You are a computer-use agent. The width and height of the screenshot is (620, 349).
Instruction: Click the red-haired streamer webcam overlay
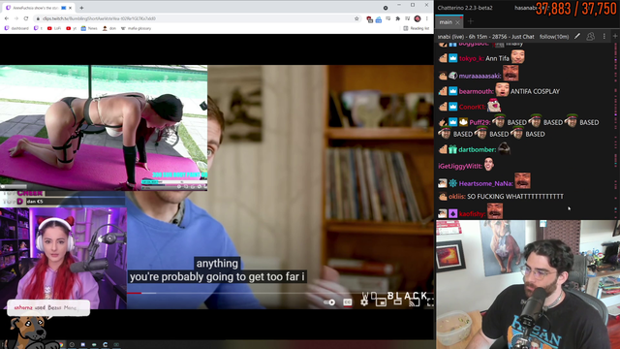click(x=63, y=258)
